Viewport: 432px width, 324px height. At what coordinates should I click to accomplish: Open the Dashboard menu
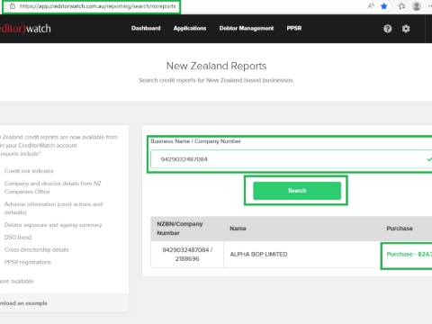pos(146,28)
